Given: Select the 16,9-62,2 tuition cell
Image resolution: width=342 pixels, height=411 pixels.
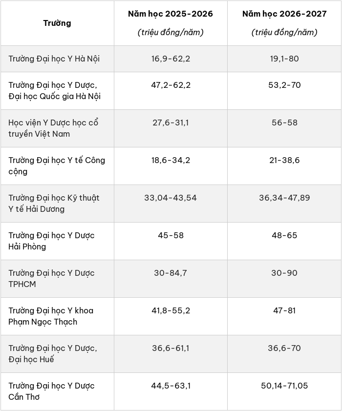Looking at the screenshot, I should tap(171, 59).
